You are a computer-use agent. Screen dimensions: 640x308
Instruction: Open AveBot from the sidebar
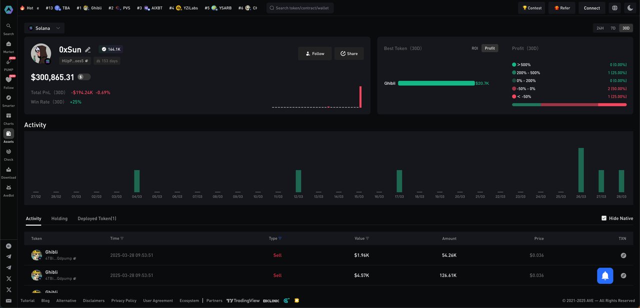[x=8, y=188]
